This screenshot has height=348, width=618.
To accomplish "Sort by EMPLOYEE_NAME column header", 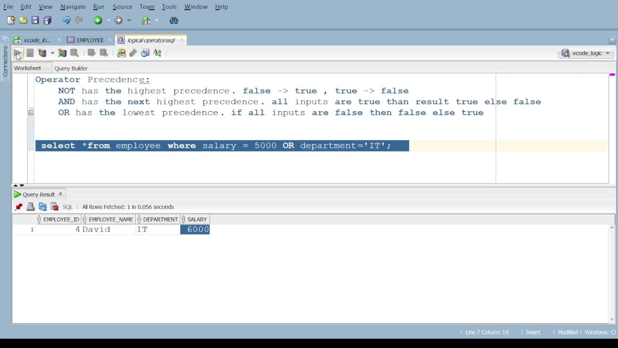I will tap(108, 219).
